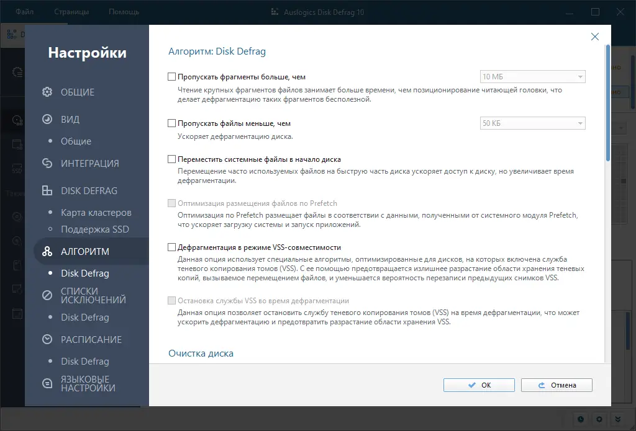Click the gear icon in bottom status bar
This screenshot has width=636, height=431.
599,419
